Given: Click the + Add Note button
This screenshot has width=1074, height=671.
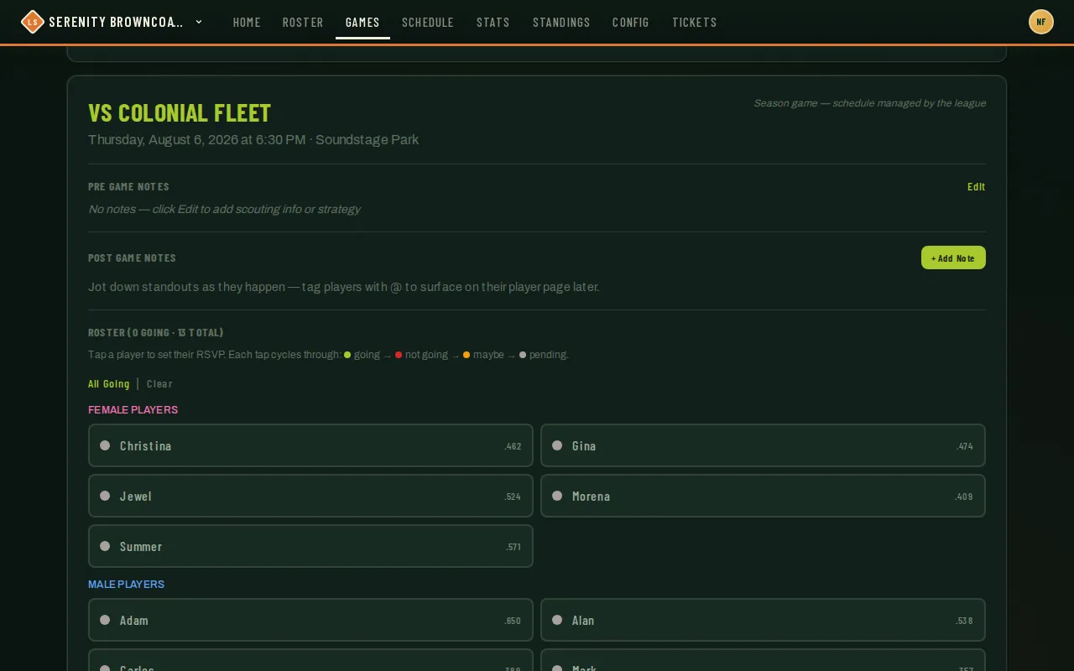Looking at the screenshot, I should (953, 257).
